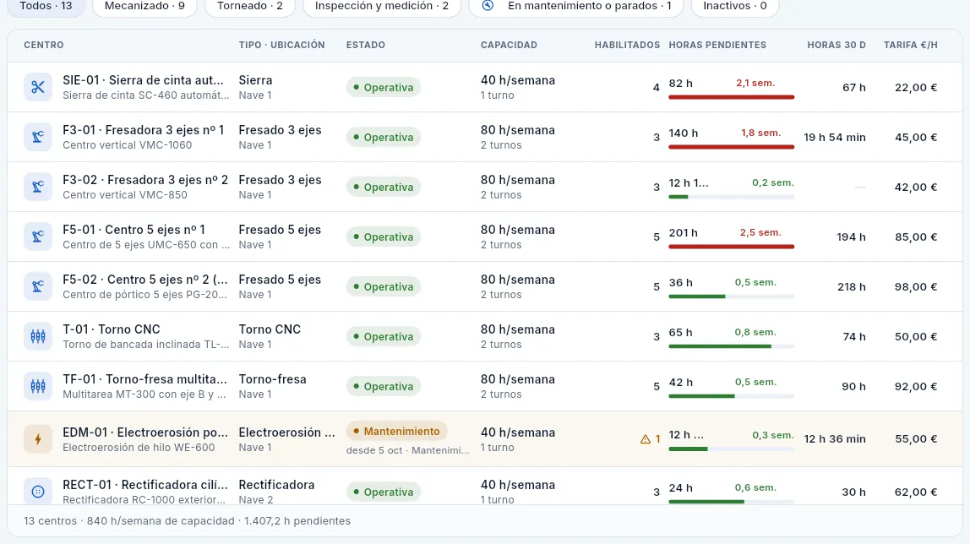Sort by CAPACIDAD column header
This screenshot has width=970, height=544.
[510, 45]
